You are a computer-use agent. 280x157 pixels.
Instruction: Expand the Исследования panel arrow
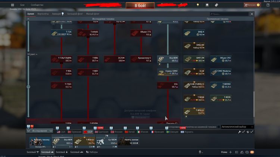(50, 131)
